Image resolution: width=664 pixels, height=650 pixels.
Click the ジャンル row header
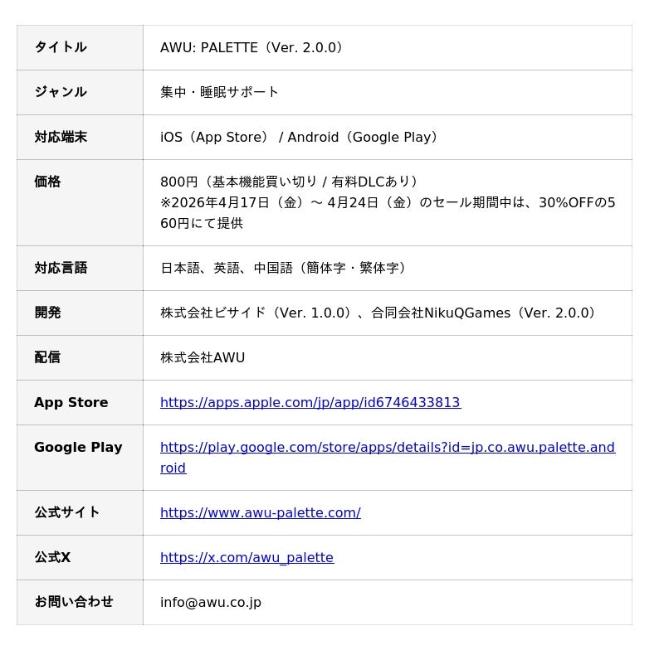pos(60,92)
